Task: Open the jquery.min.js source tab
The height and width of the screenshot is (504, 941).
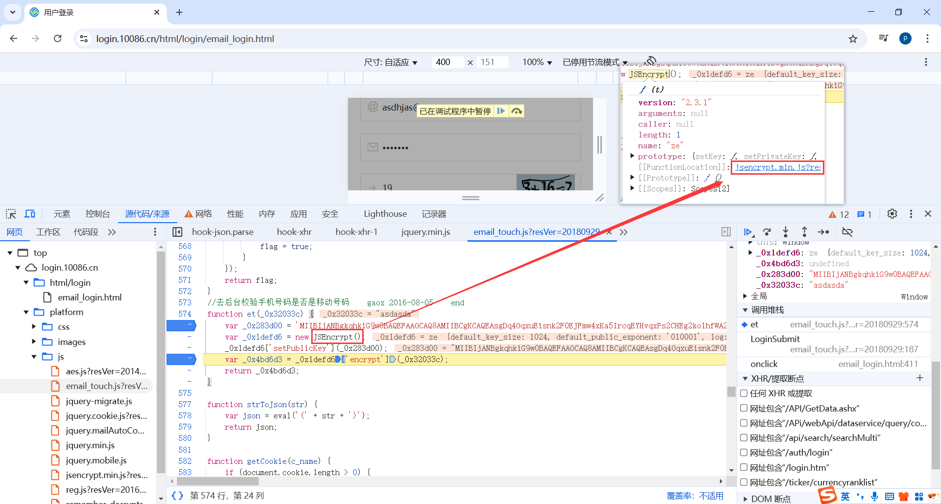Action: click(425, 232)
